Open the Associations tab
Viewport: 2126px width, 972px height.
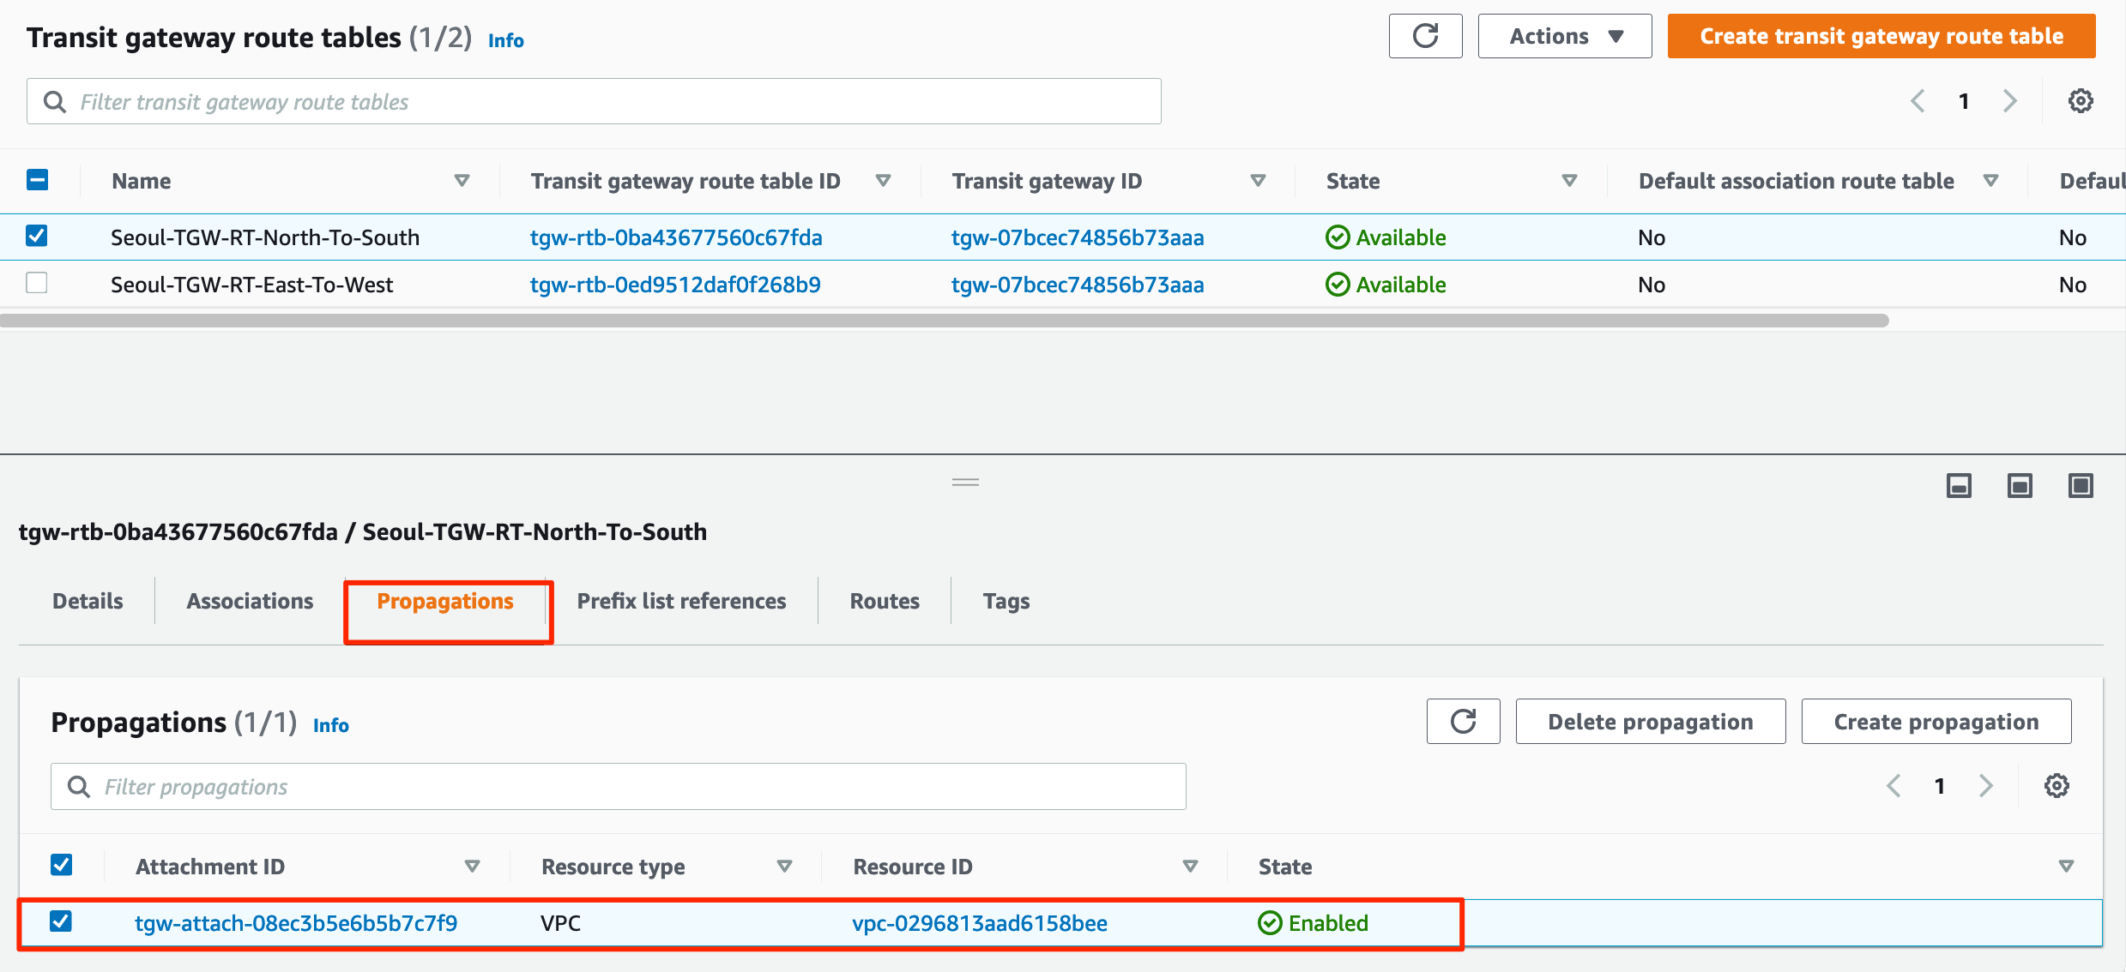(x=250, y=601)
